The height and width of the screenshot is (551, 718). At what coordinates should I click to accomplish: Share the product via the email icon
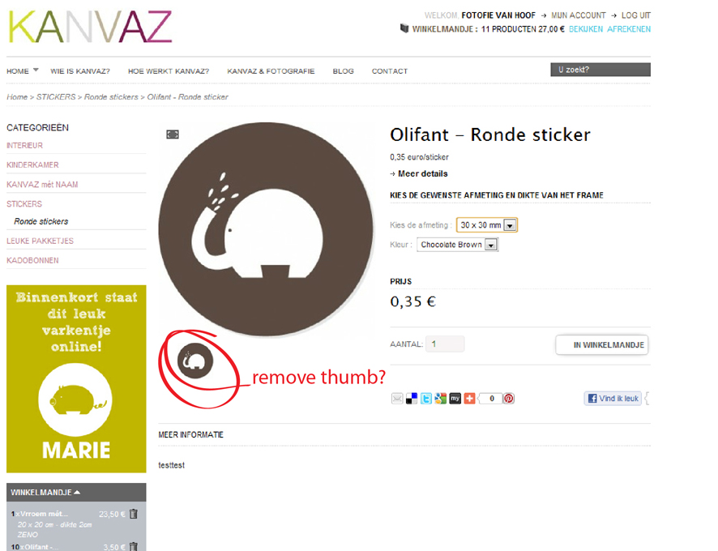[397, 399]
